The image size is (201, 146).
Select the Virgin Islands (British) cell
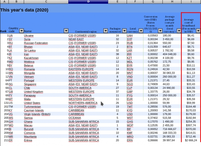tap(46, 114)
